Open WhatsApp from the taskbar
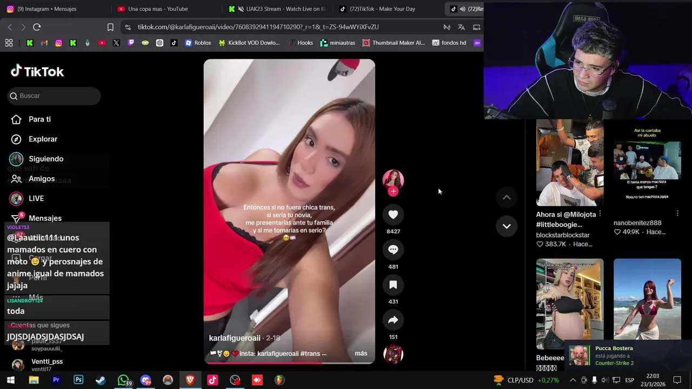Screen dimensions: 692x389 pos(123,380)
